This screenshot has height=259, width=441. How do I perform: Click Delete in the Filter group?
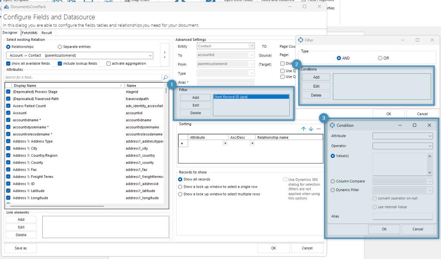(196, 113)
